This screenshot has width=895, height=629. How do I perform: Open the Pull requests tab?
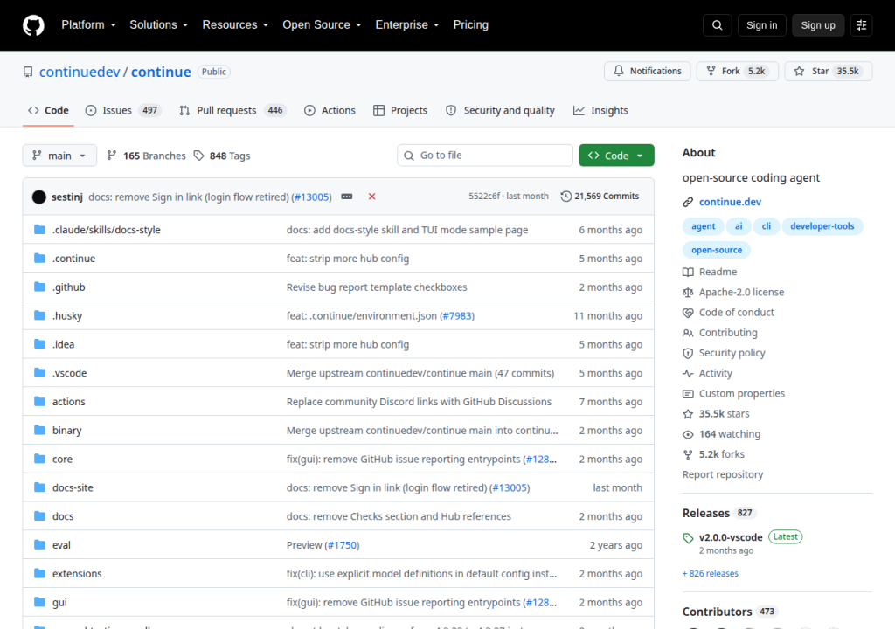[232, 110]
